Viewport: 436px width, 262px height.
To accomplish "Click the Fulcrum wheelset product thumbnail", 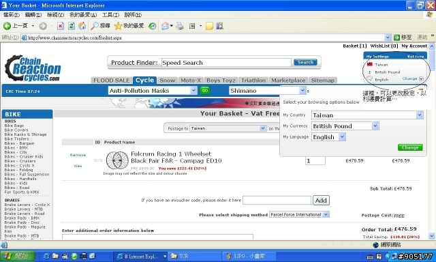I will [x=117, y=160].
